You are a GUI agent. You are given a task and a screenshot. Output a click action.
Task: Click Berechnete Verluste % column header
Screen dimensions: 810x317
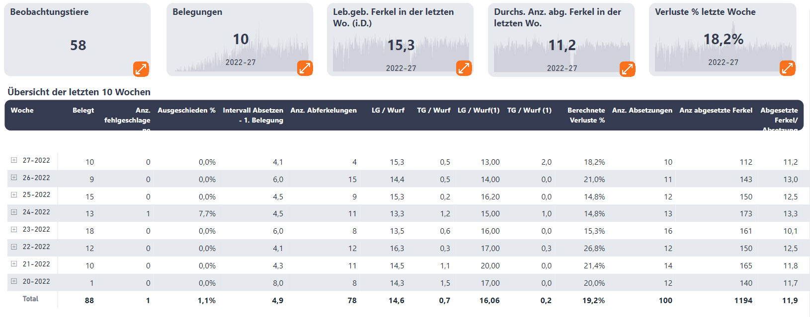pos(586,115)
